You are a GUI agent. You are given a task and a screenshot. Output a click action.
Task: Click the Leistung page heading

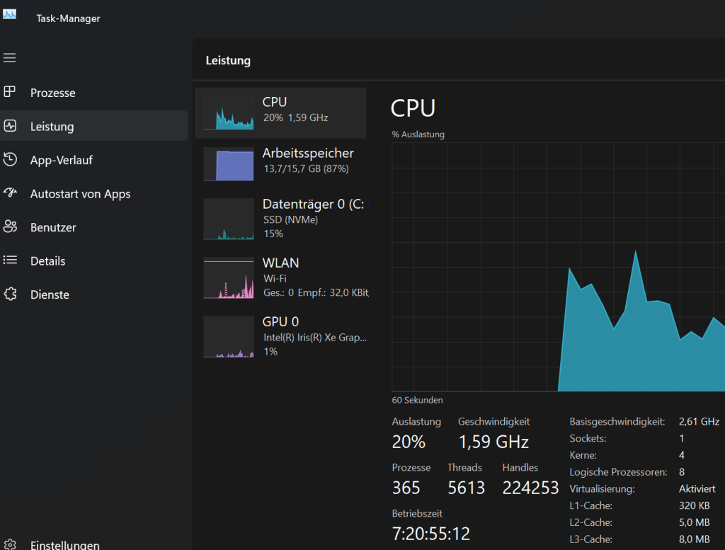coord(228,61)
